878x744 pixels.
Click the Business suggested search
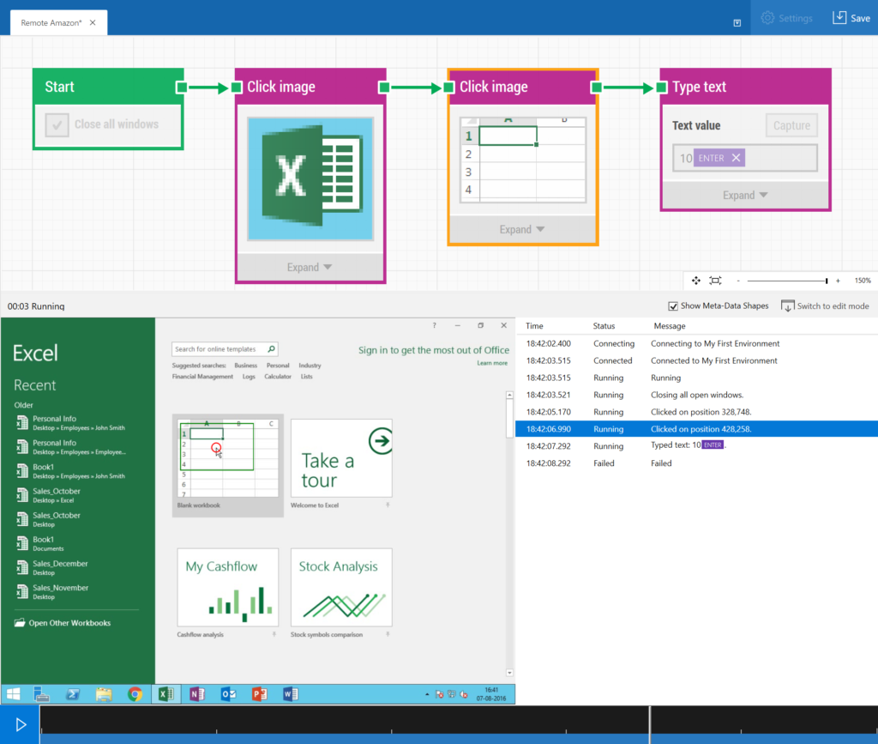(246, 366)
